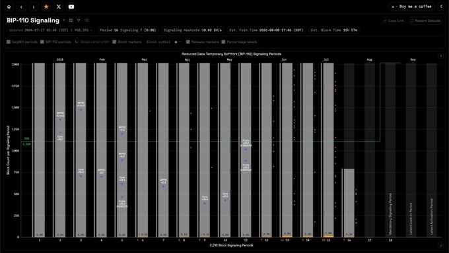
Task: Click the gray bar for signaling period 12
Action: (x=266, y=150)
